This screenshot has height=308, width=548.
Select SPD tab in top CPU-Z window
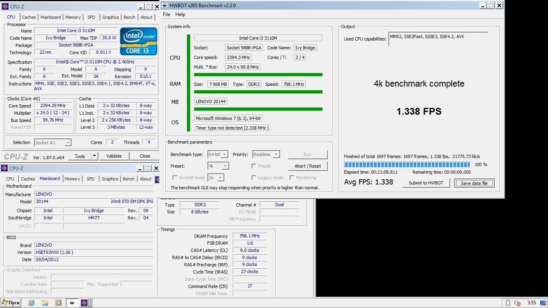[x=91, y=17]
